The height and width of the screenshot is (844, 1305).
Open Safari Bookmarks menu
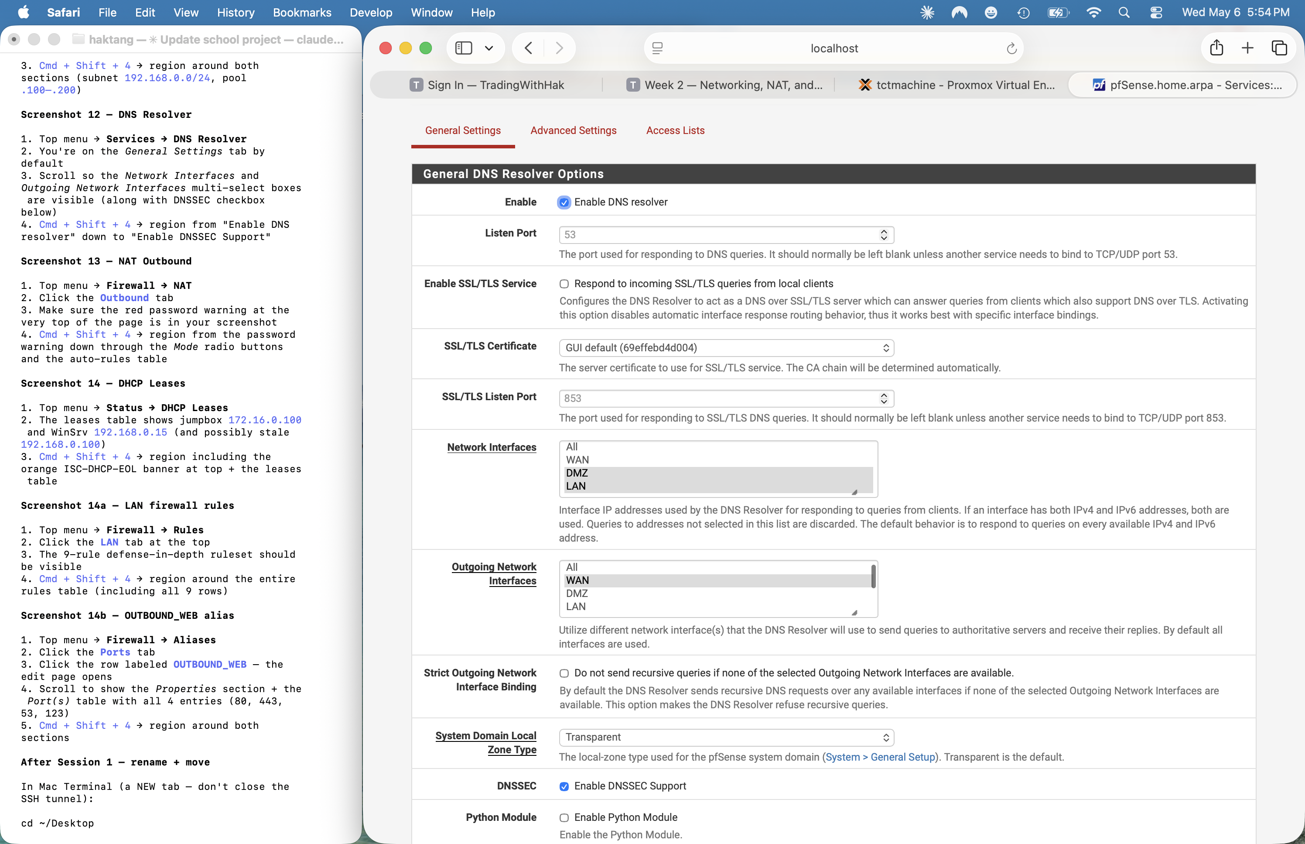coord(302,12)
